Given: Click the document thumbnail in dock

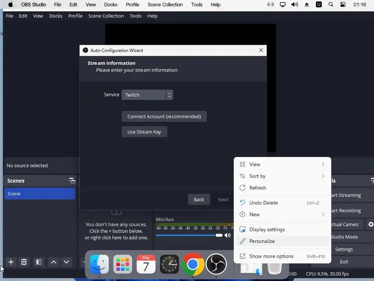Looking at the screenshot, I should click(x=251, y=269).
